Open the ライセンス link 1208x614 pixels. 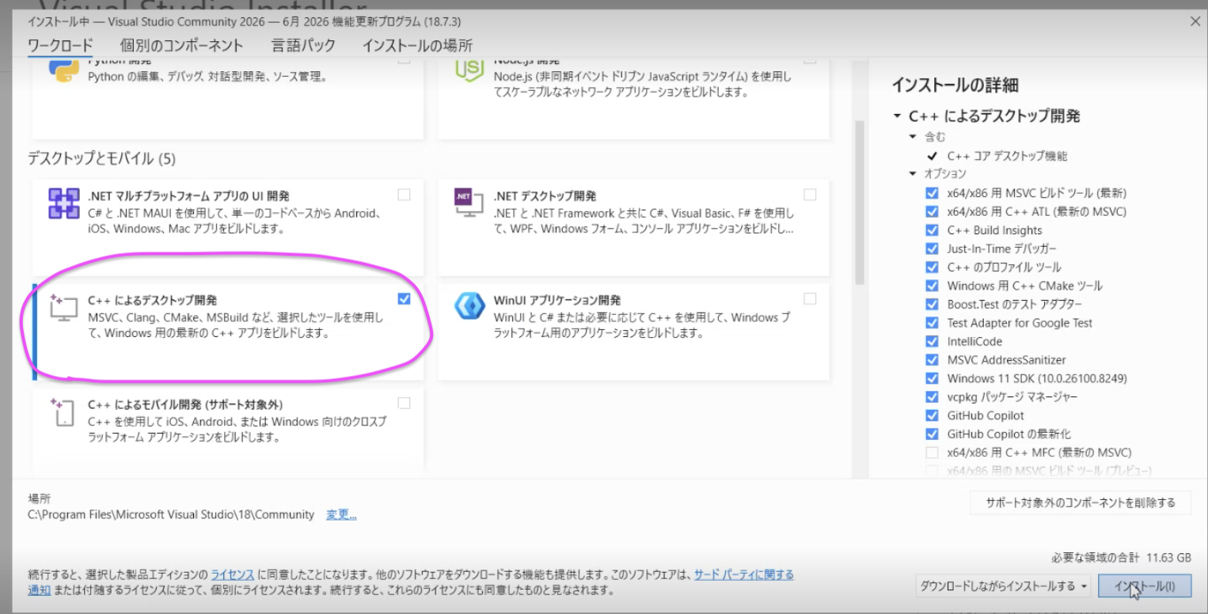(x=232, y=574)
